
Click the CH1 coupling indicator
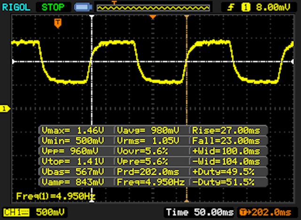(x=16, y=212)
